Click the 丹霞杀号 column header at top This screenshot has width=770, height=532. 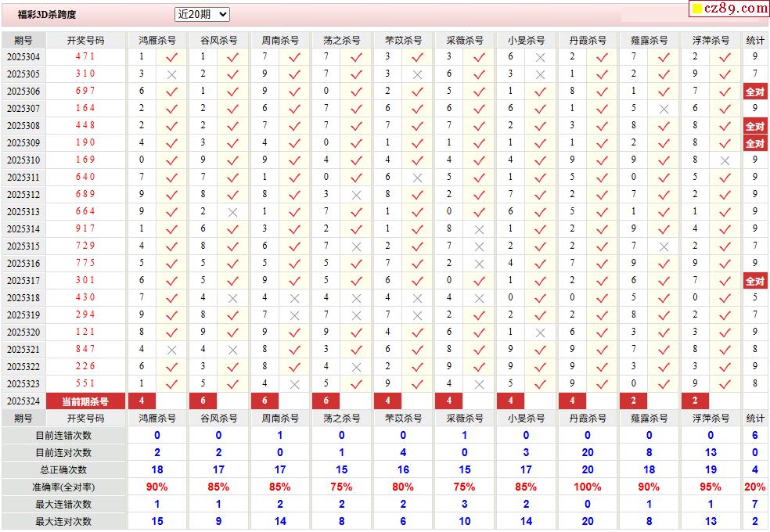click(x=588, y=40)
